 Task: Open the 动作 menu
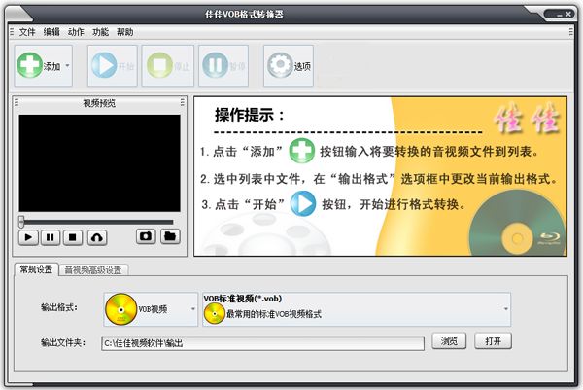point(76,32)
